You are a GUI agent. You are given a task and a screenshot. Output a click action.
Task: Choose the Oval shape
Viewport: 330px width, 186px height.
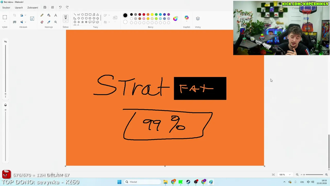(82, 14)
